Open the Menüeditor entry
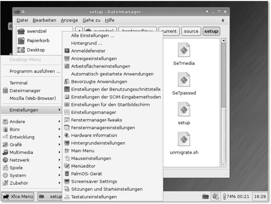The image size is (271, 204). (83, 166)
